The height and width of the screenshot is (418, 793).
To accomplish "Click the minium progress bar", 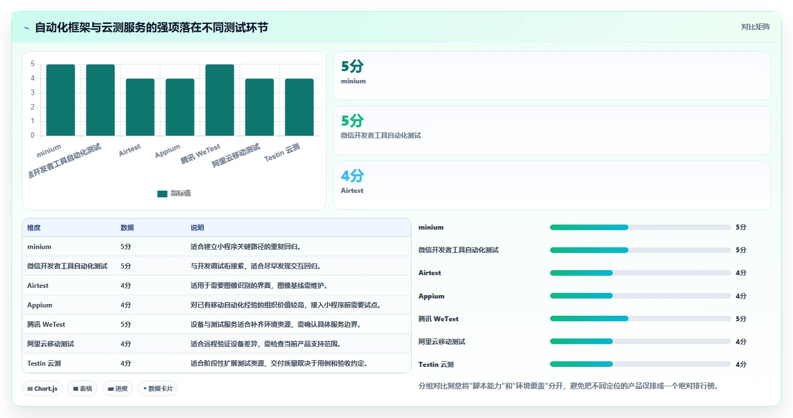I will (640, 227).
